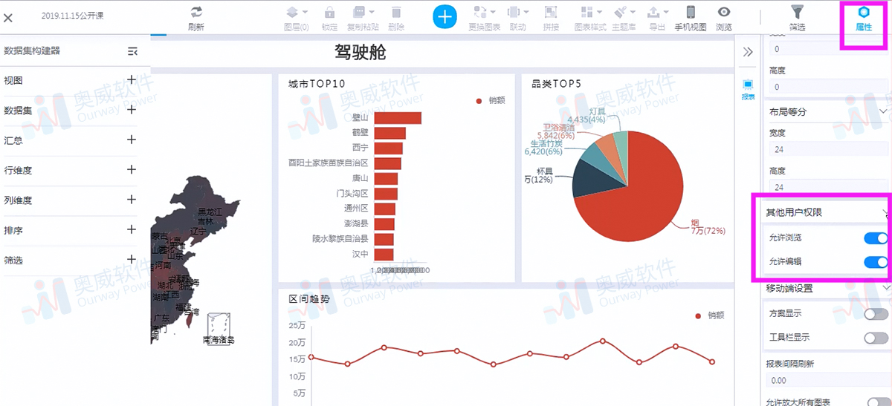The width and height of the screenshot is (892, 406).
Task: Open the 图层 dropdown arrow
Action: 306,12
